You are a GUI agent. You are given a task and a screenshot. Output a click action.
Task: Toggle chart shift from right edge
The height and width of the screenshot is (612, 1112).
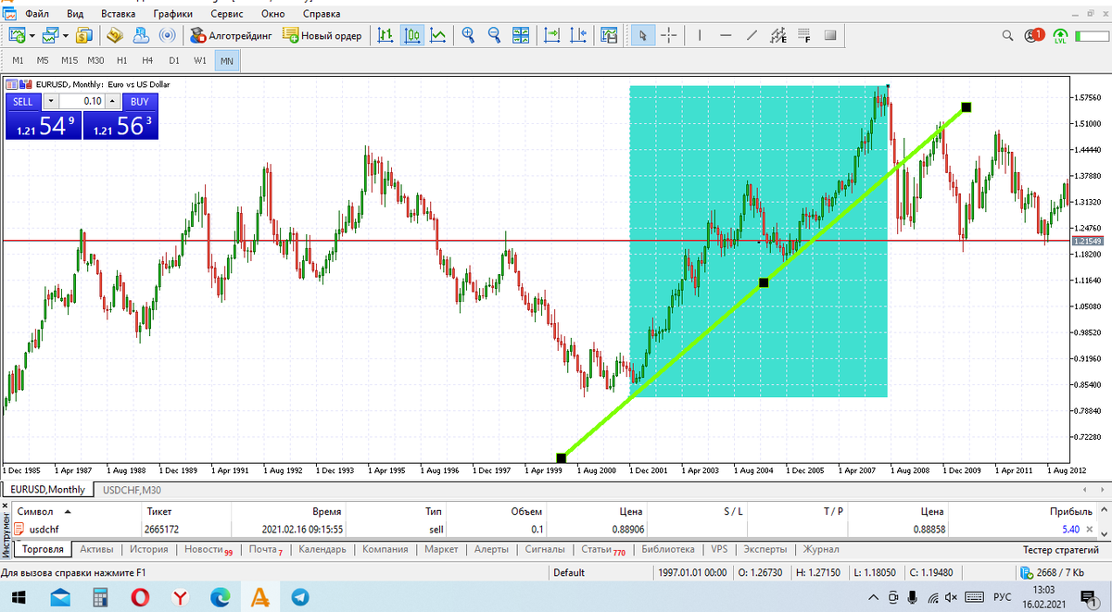click(579, 35)
